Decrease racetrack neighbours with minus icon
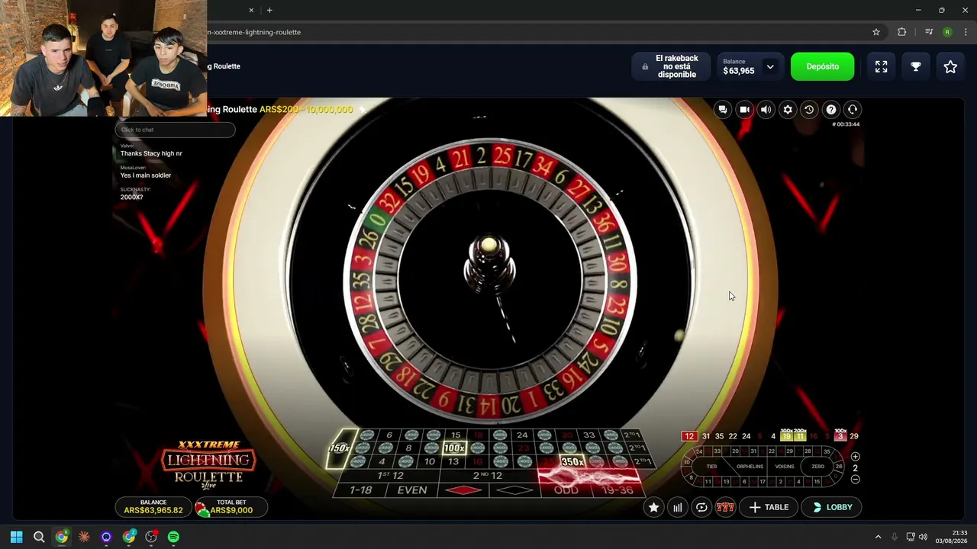Screen dimensions: 977x549 pyautogui.click(x=855, y=480)
